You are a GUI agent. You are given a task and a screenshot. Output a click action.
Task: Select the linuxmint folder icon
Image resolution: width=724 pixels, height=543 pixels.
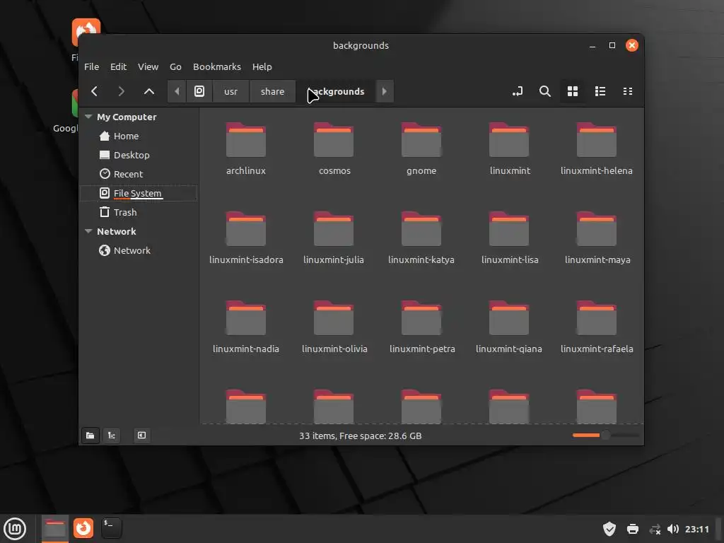509,139
